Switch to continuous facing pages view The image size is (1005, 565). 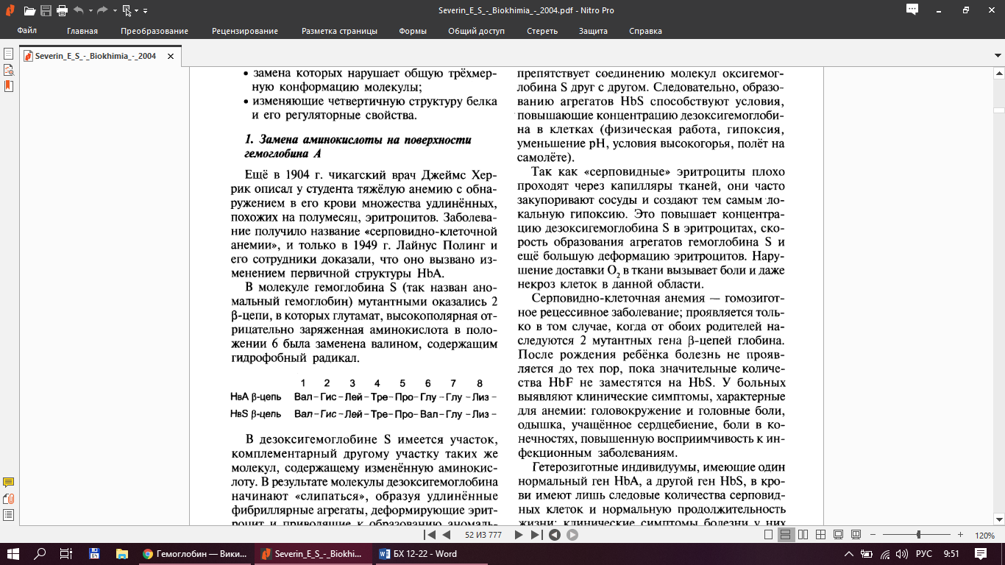click(820, 535)
